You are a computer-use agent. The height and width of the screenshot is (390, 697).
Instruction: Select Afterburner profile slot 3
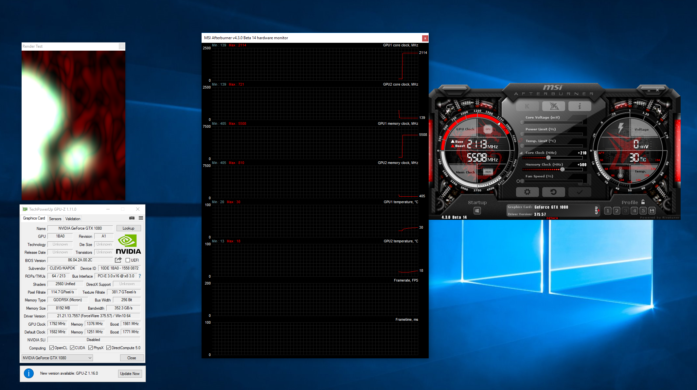pos(625,211)
